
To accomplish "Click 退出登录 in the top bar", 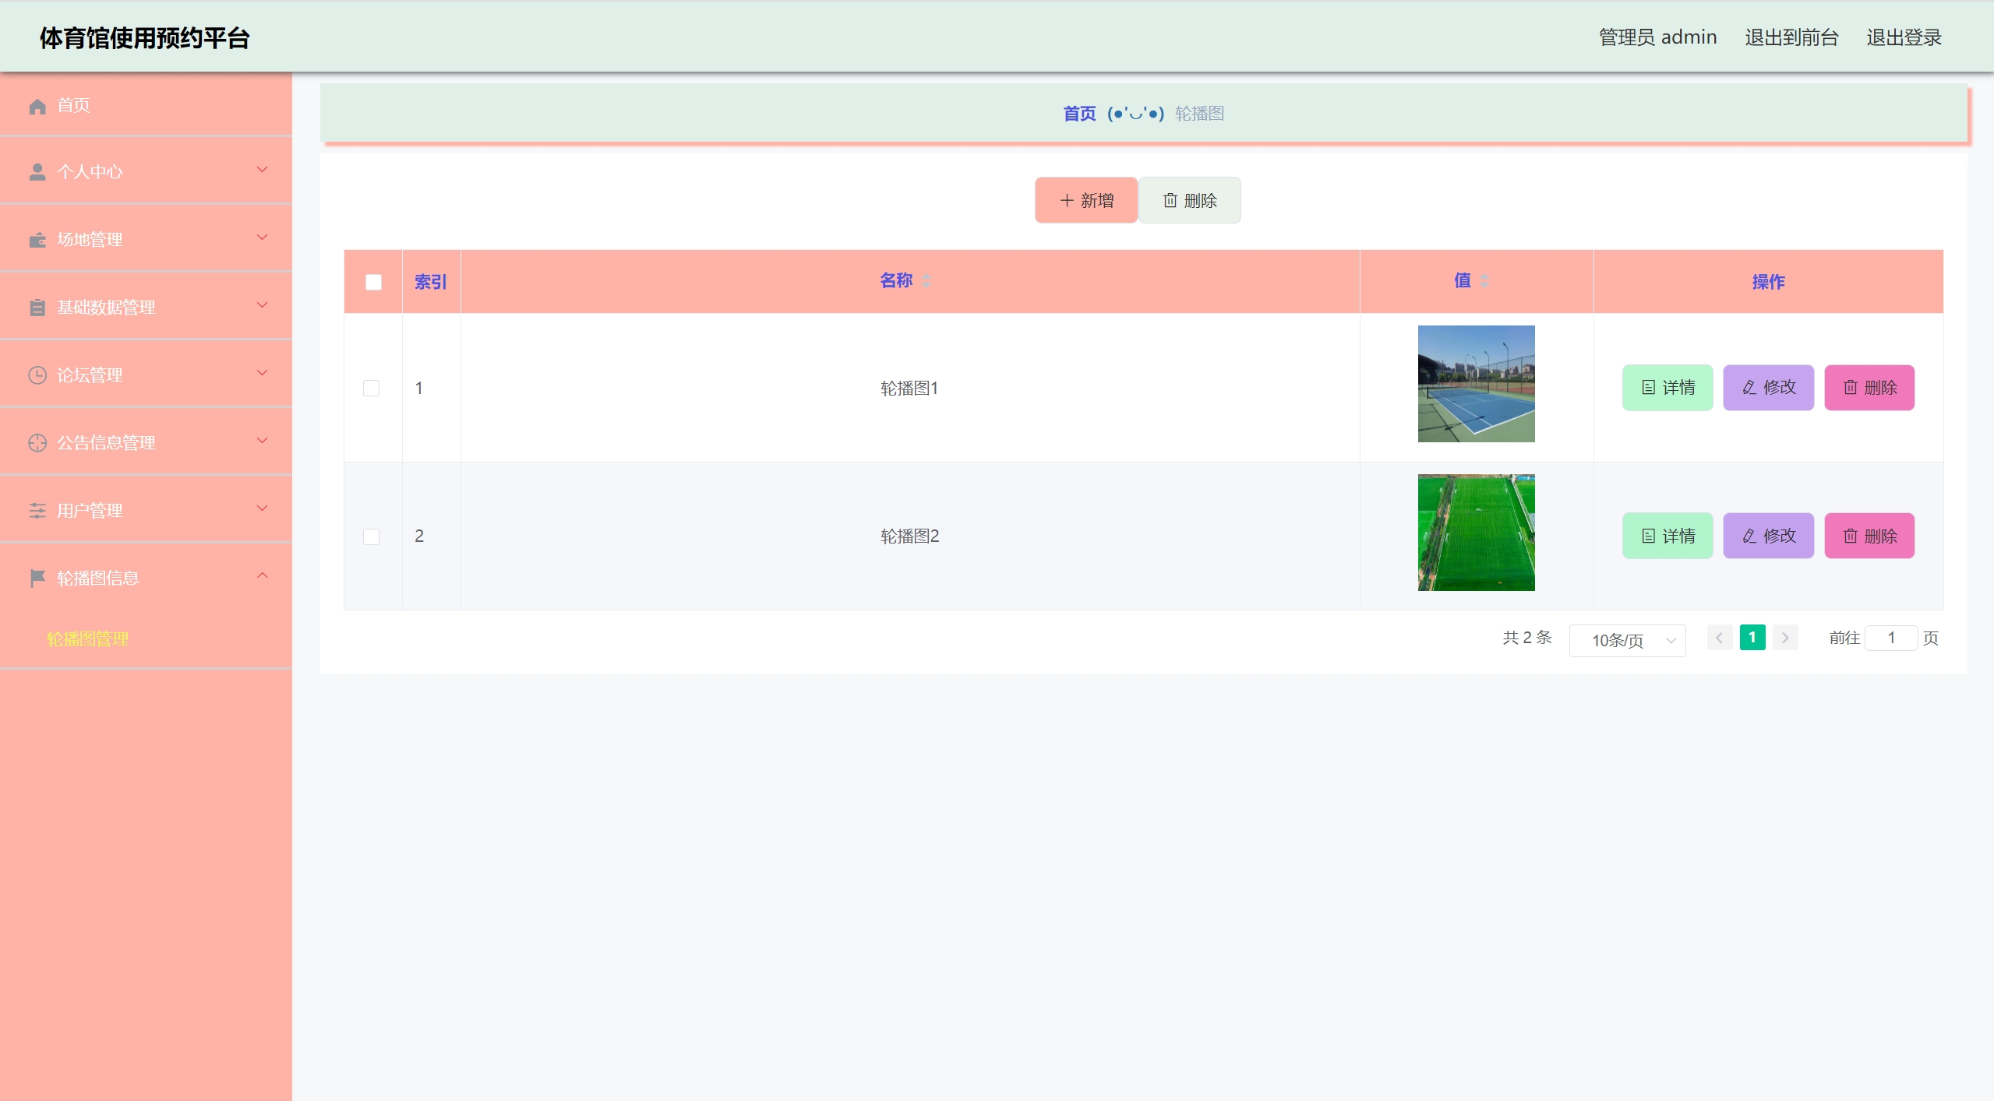I will 1903,37.
